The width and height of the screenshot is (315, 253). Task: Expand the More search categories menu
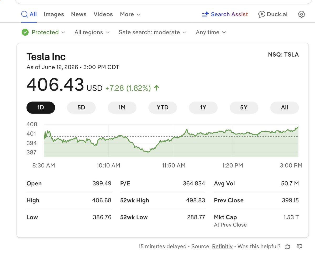(x=130, y=14)
